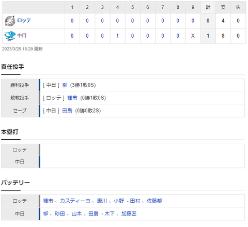Open catcher 加藤匠 link
The width and height of the screenshot is (248, 227).
tap(129, 214)
